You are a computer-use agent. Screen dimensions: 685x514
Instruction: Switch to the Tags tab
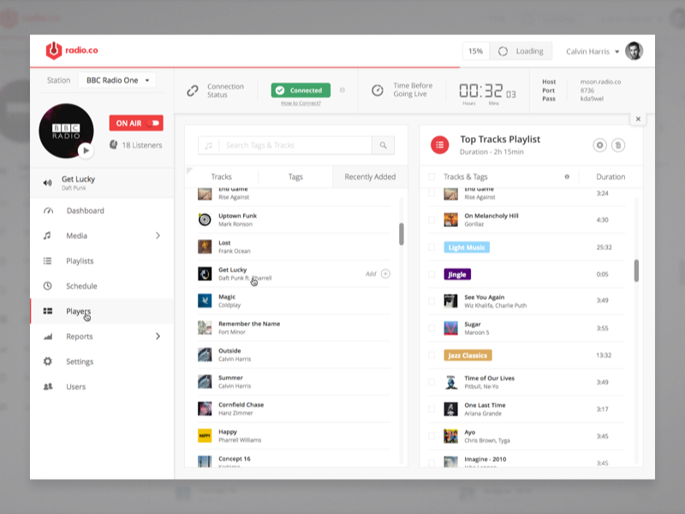coord(295,176)
